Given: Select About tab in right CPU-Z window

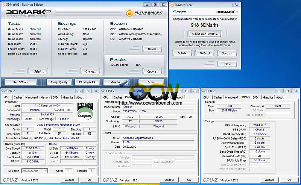Looking at the screenshot, I should point(280,97).
